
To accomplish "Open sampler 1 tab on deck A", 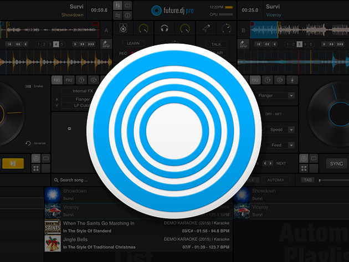I will pyautogui.click(x=81, y=80).
